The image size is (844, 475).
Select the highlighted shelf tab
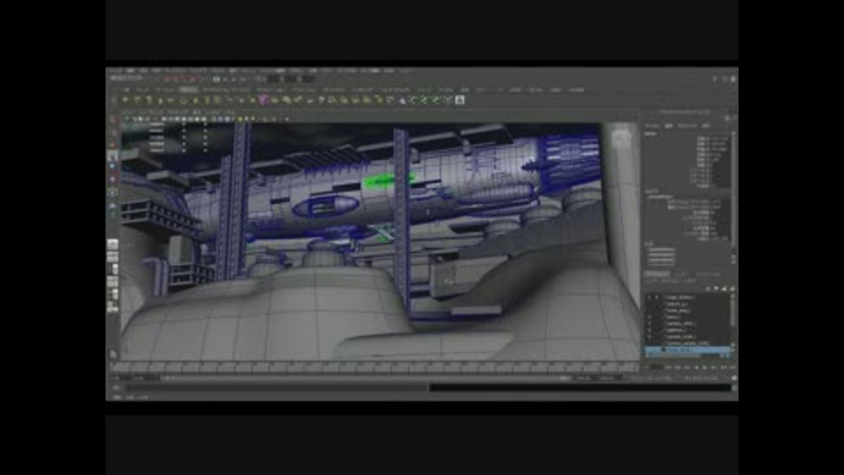click(x=188, y=90)
